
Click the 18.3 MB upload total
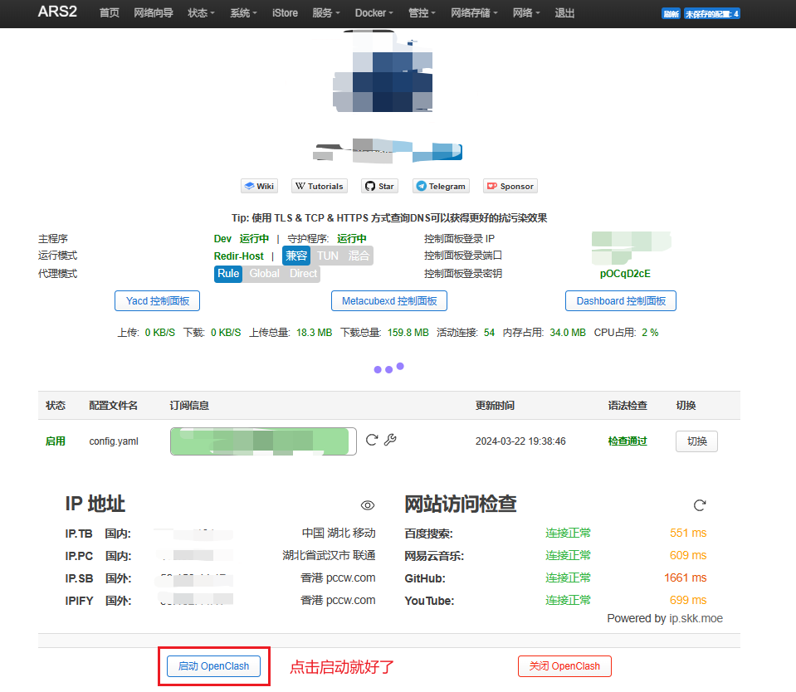click(x=315, y=333)
